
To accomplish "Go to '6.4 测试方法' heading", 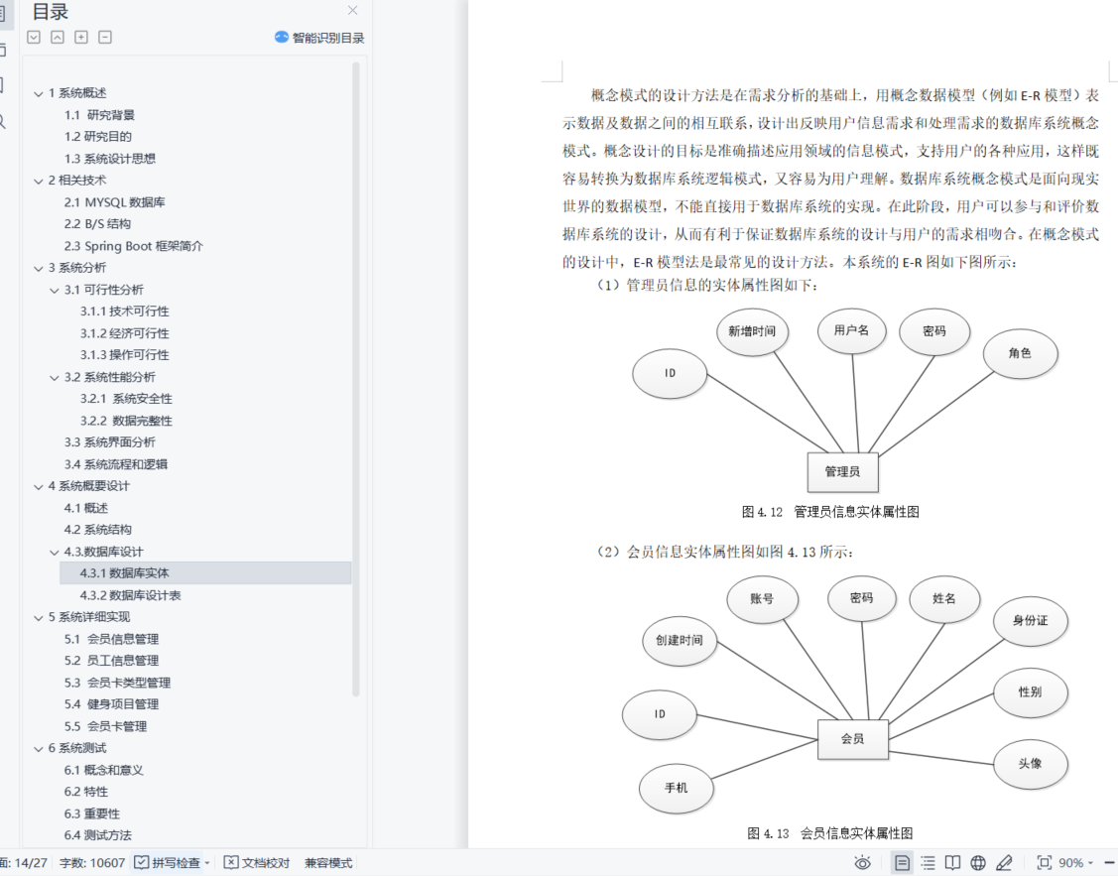I will [x=97, y=835].
